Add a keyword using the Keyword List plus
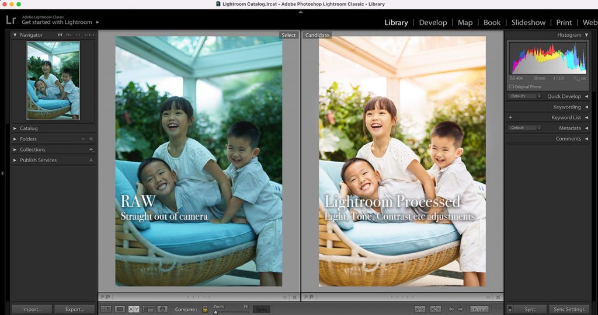598x315 pixels. [510, 117]
